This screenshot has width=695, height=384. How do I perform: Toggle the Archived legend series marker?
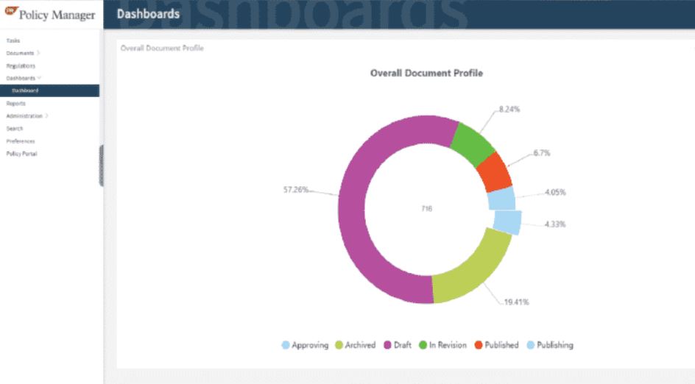[339, 345]
